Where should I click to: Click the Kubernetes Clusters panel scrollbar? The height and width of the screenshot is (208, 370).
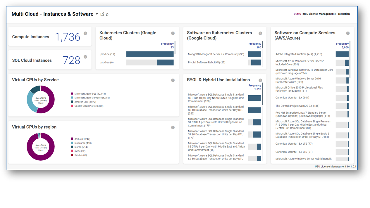pyautogui.click(x=175, y=48)
